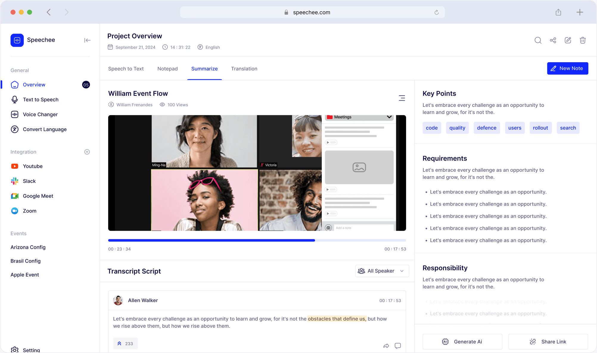597x353 pixels.
Task: Open the William Event Flow hamburger menu
Action: coord(402,98)
